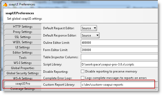
Task: Switch to Global Properties tab
Action: pos(23,68)
